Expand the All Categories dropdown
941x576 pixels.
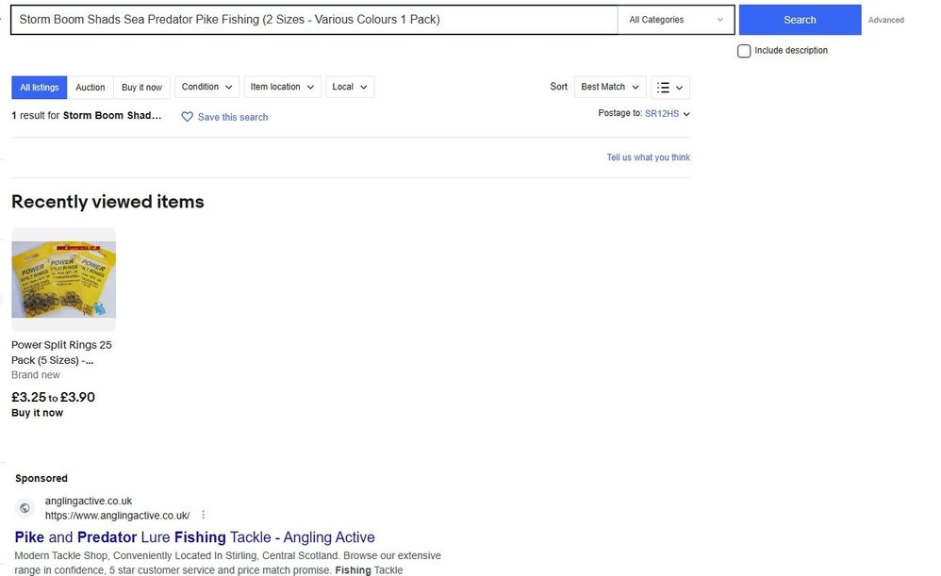[676, 20]
